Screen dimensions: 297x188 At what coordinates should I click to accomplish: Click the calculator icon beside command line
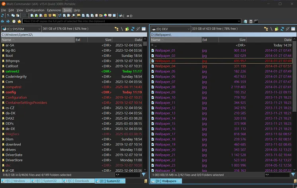coord(251,21)
